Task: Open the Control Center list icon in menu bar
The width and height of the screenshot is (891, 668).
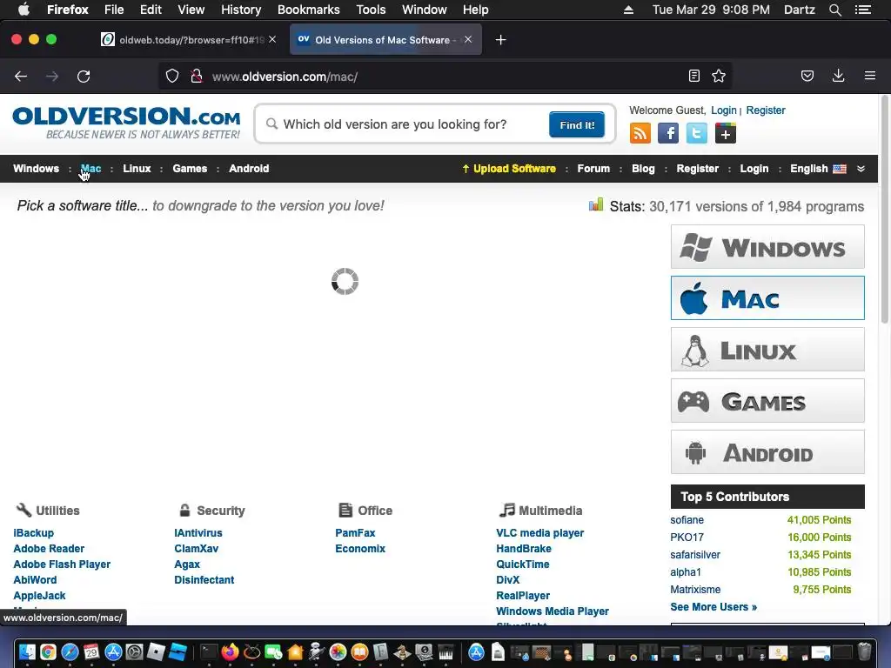Action: pyautogui.click(x=863, y=10)
